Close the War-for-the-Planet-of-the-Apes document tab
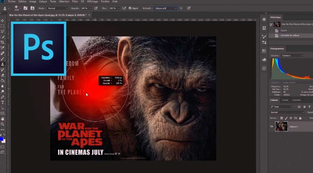313x173 pixels. pos(89,15)
